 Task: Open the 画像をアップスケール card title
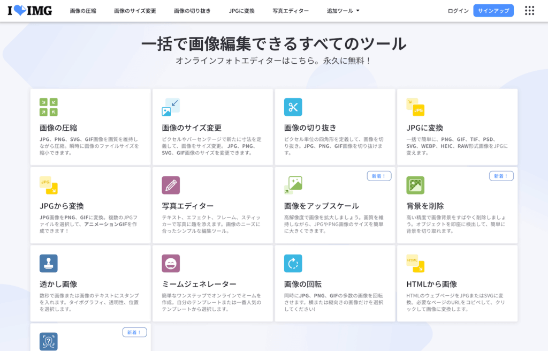click(x=322, y=206)
